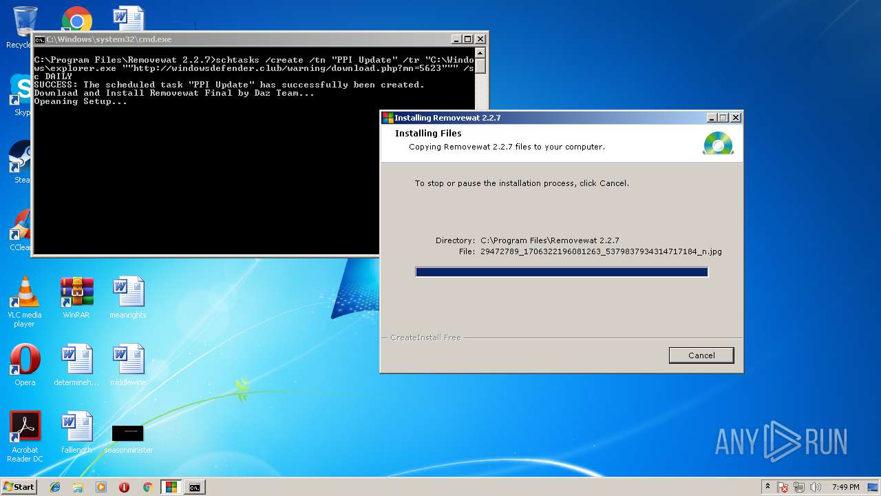
Task: Open middlewine Word document icon
Action: pos(128,364)
